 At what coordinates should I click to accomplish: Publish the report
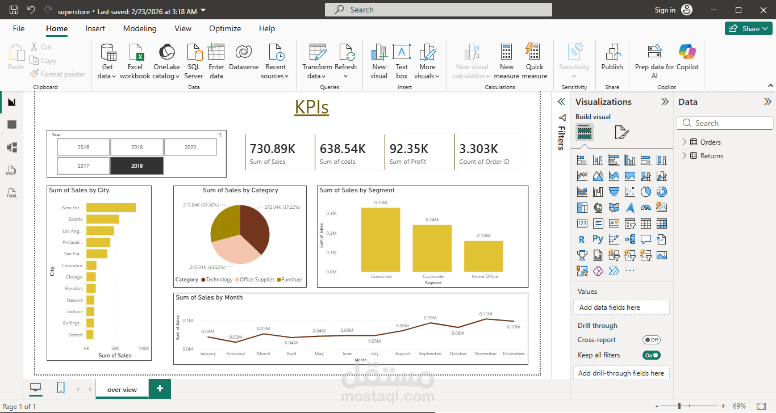pyautogui.click(x=612, y=61)
